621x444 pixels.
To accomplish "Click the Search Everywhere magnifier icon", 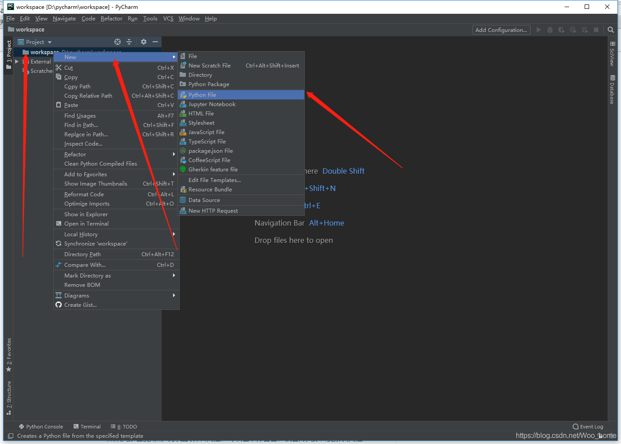I will coord(611,30).
